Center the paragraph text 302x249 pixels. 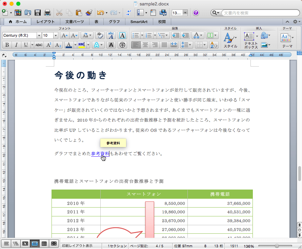pyautogui.click(x=145, y=45)
